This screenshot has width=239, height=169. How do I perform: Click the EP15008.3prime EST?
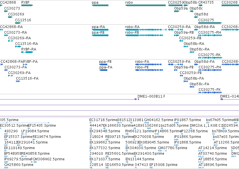point(151,168)
